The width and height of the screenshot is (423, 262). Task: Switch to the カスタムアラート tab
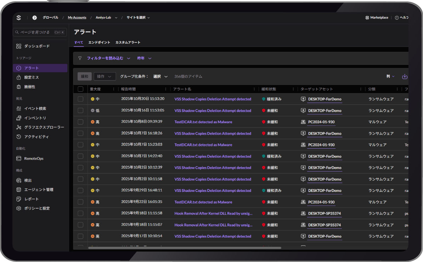[x=128, y=42]
